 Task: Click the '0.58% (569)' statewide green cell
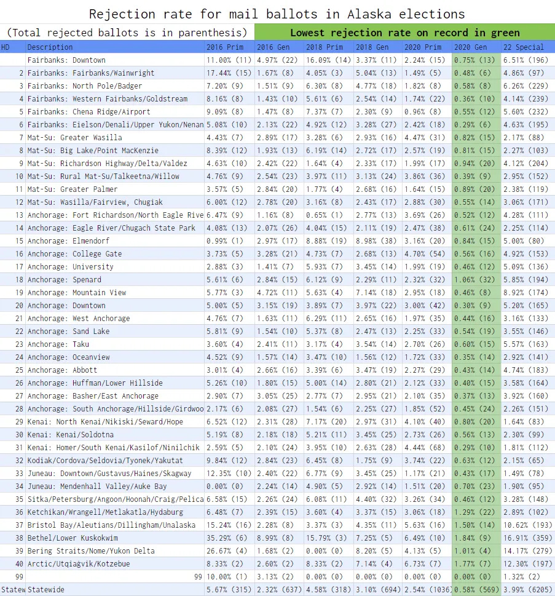point(476,590)
